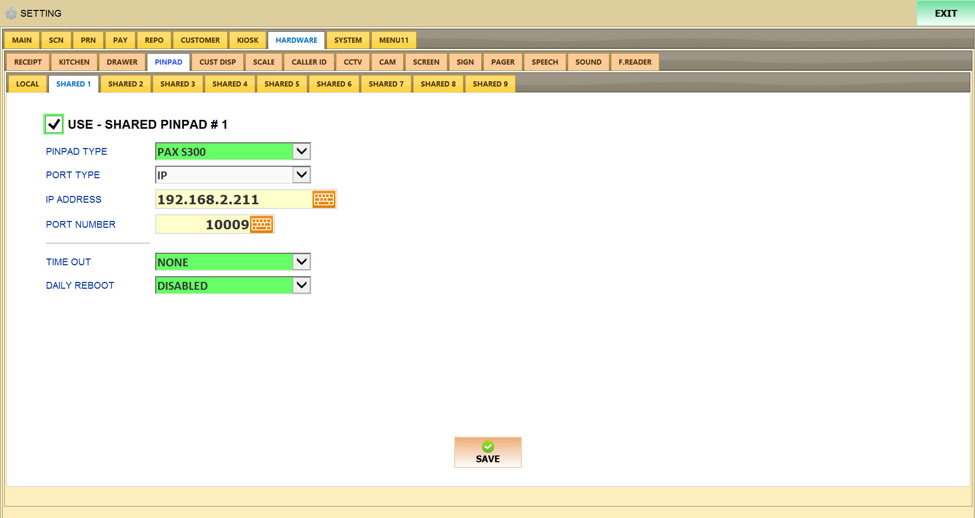The height and width of the screenshot is (518, 975).
Task: Click the DAILY REBOOT label
Action: click(80, 286)
